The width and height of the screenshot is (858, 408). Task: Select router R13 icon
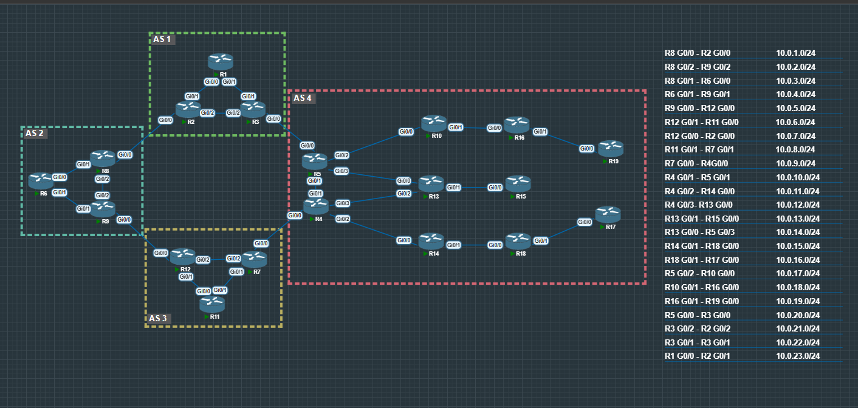(x=431, y=183)
